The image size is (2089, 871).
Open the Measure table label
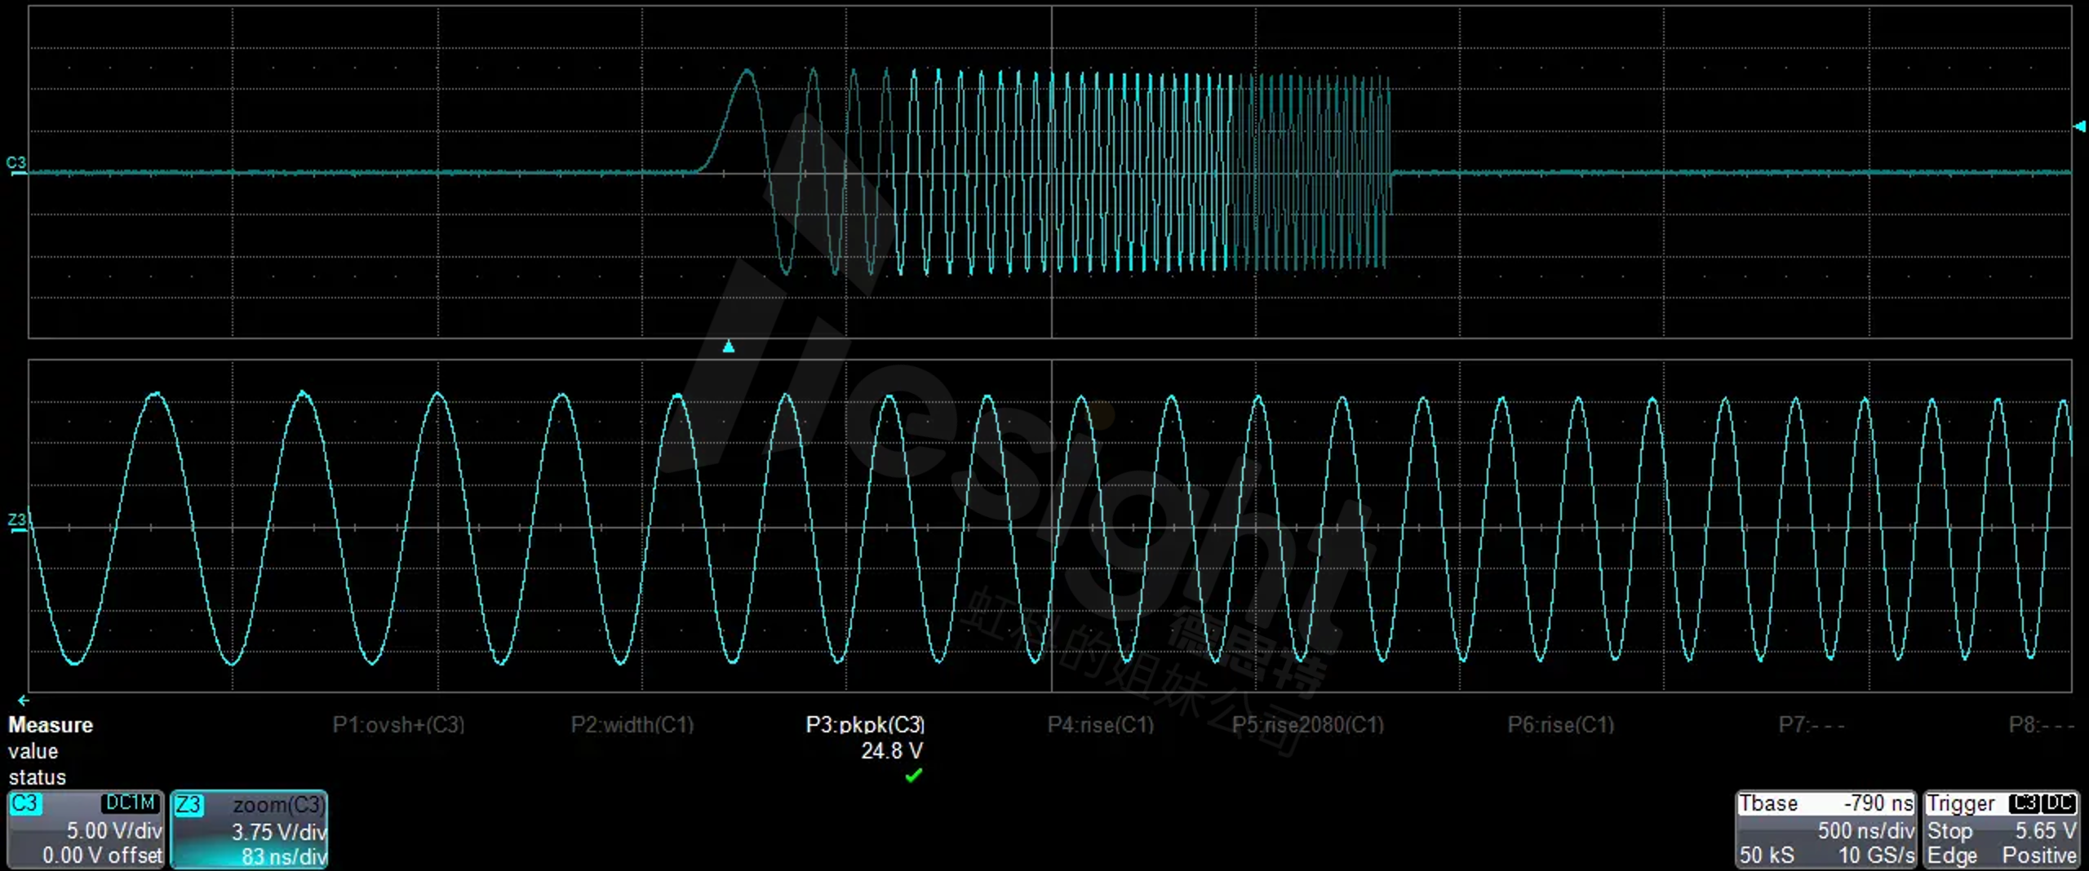51,725
